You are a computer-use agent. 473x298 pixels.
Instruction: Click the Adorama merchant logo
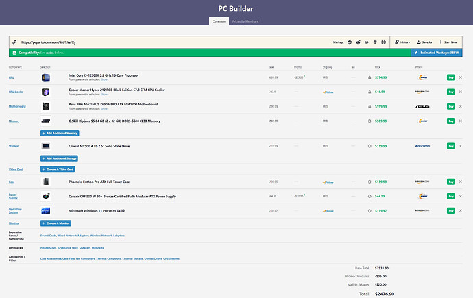(x=422, y=146)
